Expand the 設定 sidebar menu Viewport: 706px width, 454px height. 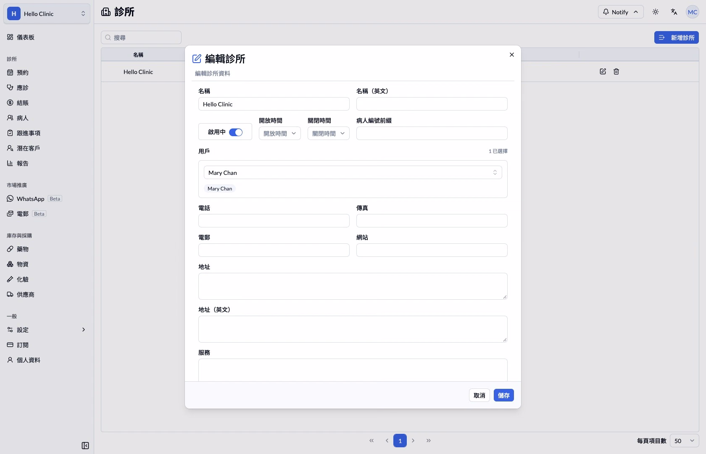point(47,330)
